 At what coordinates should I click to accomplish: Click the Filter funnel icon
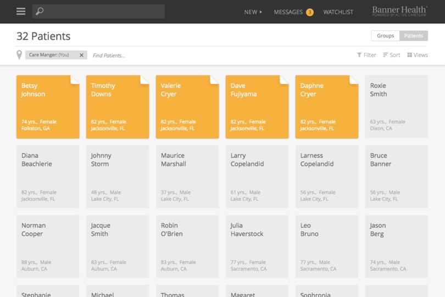[x=359, y=55]
